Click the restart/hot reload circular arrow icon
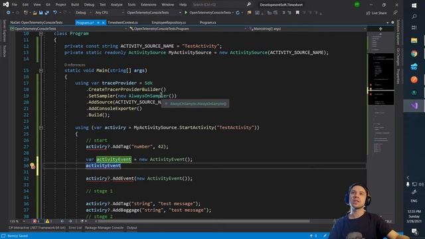This screenshot has width=425, height=239. (238, 13)
